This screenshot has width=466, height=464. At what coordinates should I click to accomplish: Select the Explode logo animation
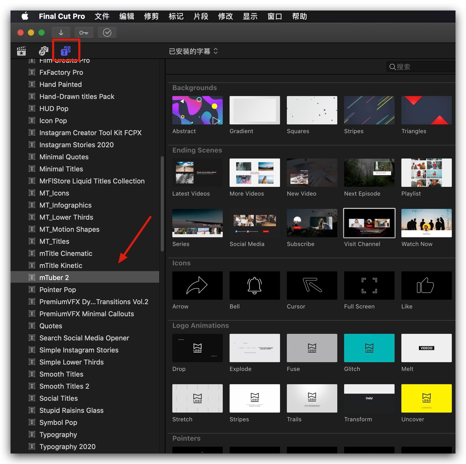click(x=255, y=348)
